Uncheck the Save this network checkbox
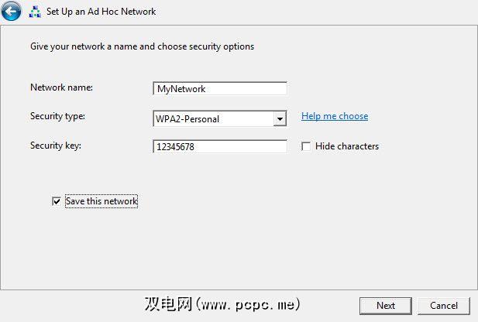Screen dimensions: 478x322 pos(56,201)
